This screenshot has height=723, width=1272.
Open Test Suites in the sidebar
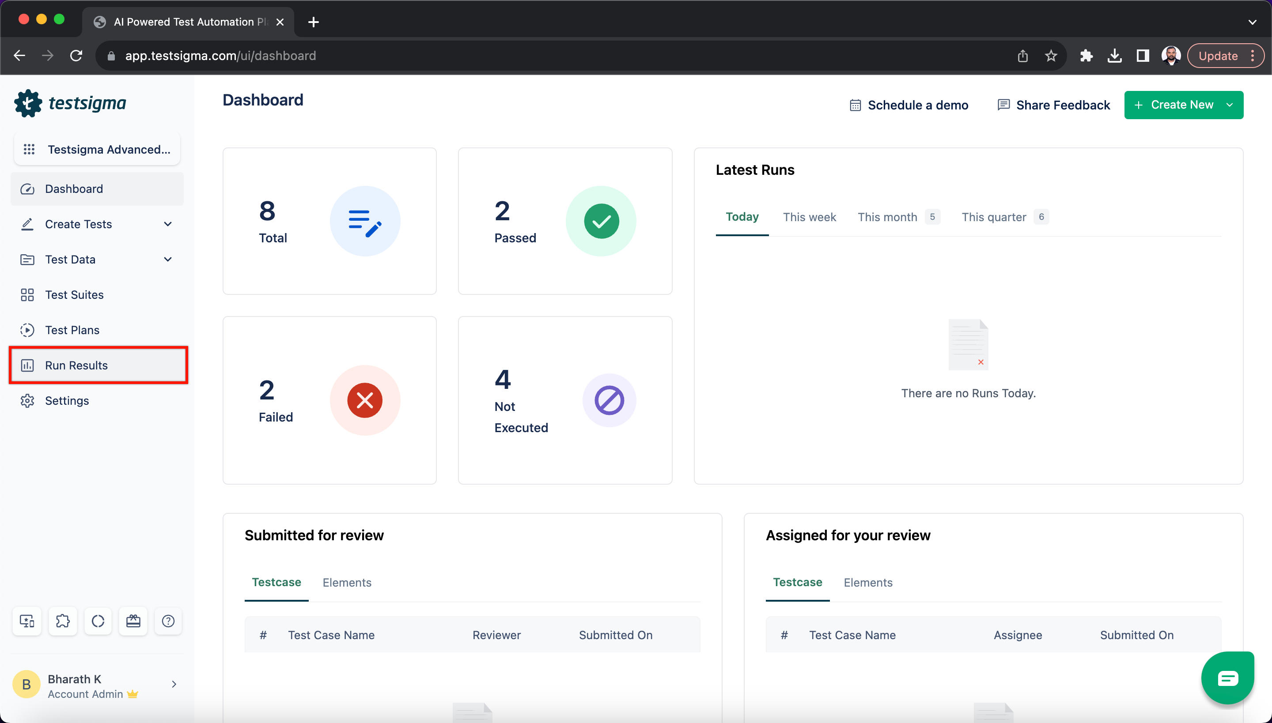click(x=97, y=294)
